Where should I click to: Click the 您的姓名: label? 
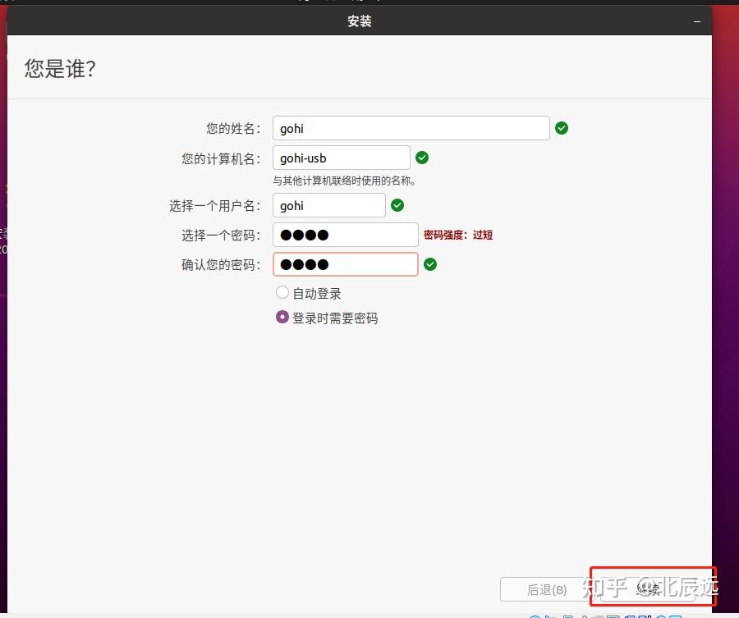(x=233, y=129)
